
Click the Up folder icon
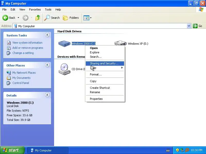point(38,18)
